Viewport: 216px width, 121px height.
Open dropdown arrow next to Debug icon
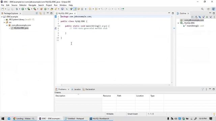pyautogui.click(x=20, y=9)
